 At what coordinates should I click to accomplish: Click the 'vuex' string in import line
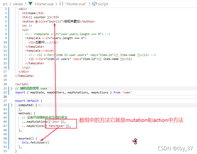point(127,92)
